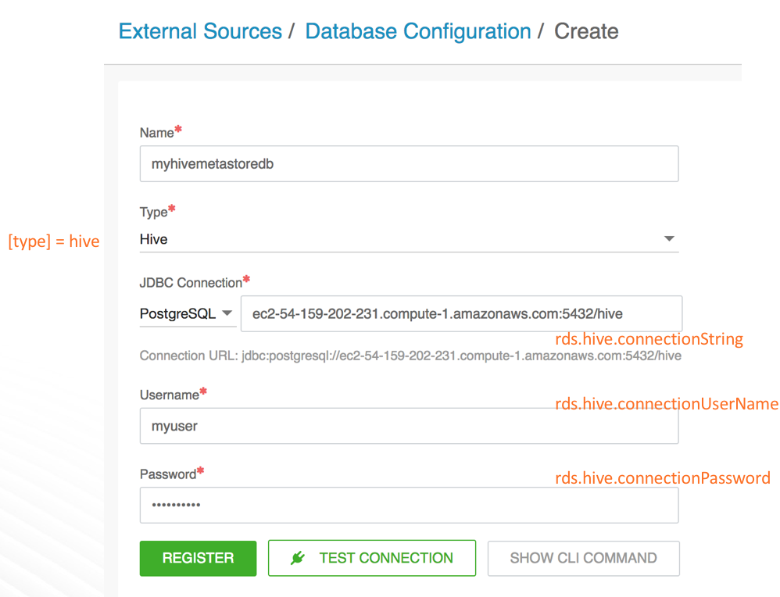780x597 pixels.
Task: Click the REGISTER button
Action: 198,558
